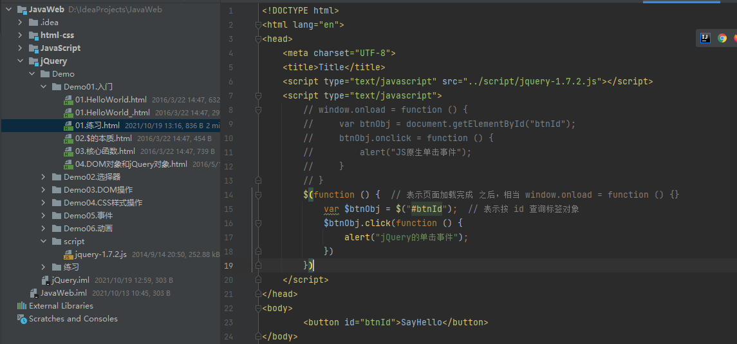Click the JavaScript module folder icon
Screen dimensions: 737x344
pos(33,48)
